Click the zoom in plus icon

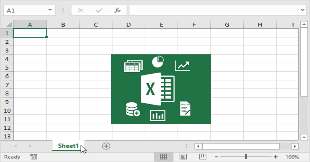[275, 157]
